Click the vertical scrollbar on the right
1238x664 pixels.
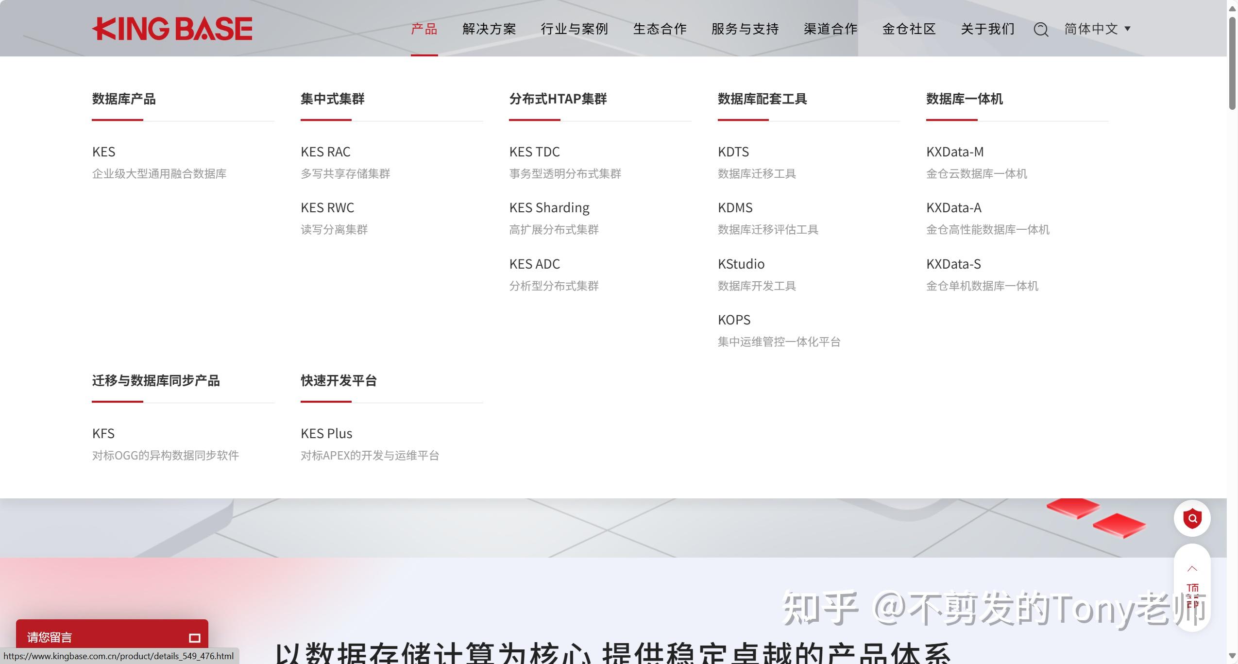pyautogui.click(x=1233, y=58)
